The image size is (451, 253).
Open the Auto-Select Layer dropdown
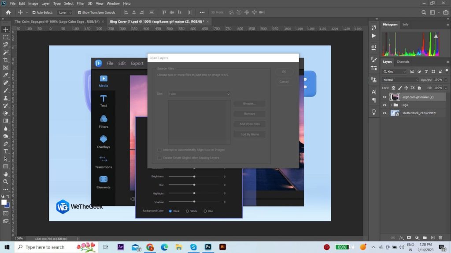pyautogui.click(x=65, y=13)
